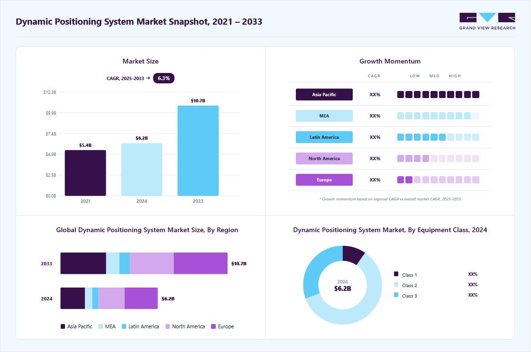Click the $6.2B label above 2024 bar
The image size is (531, 352).
[142, 138]
